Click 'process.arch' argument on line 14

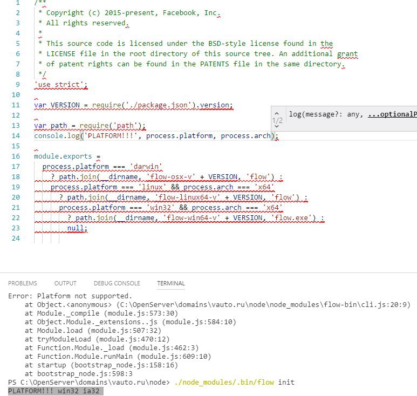(x=246, y=136)
